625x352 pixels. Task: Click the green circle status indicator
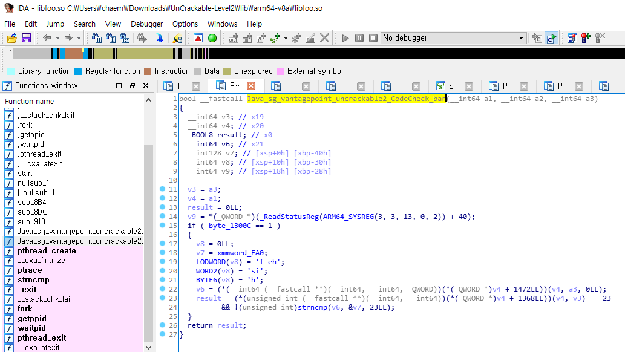[212, 38]
